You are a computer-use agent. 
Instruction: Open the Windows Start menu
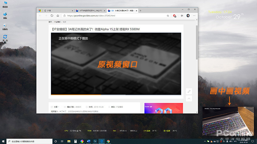coord(3,141)
